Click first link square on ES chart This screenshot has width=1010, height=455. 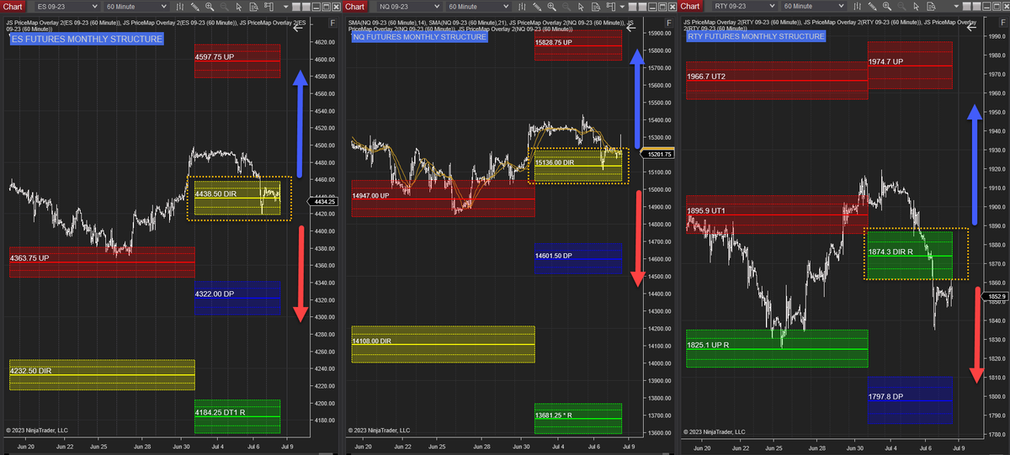click(295, 7)
